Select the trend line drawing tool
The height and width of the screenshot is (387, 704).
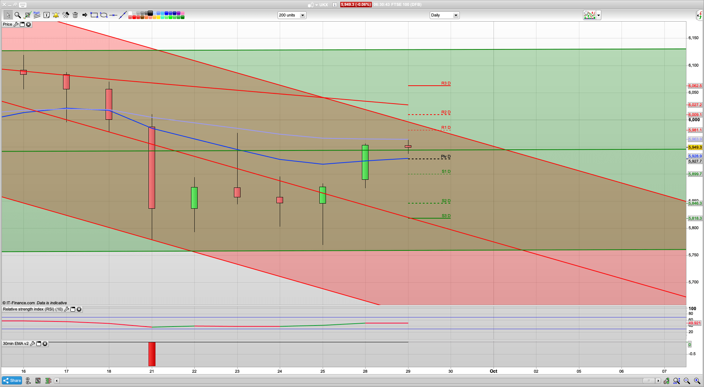tap(122, 15)
